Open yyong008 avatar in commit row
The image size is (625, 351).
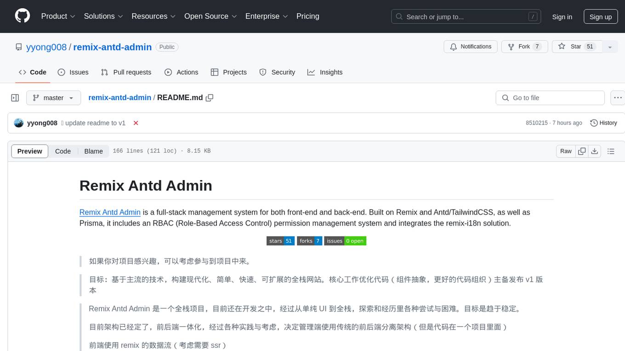[x=19, y=123]
